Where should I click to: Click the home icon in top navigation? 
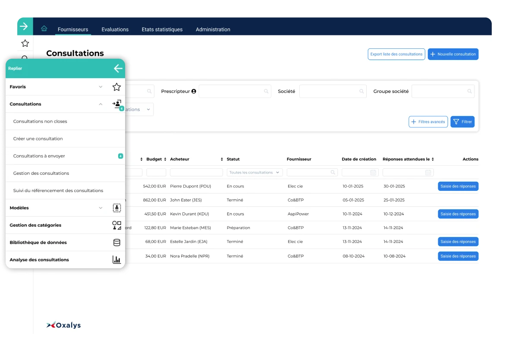(44, 29)
